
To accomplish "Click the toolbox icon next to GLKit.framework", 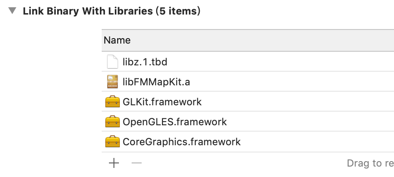I will (112, 101).
